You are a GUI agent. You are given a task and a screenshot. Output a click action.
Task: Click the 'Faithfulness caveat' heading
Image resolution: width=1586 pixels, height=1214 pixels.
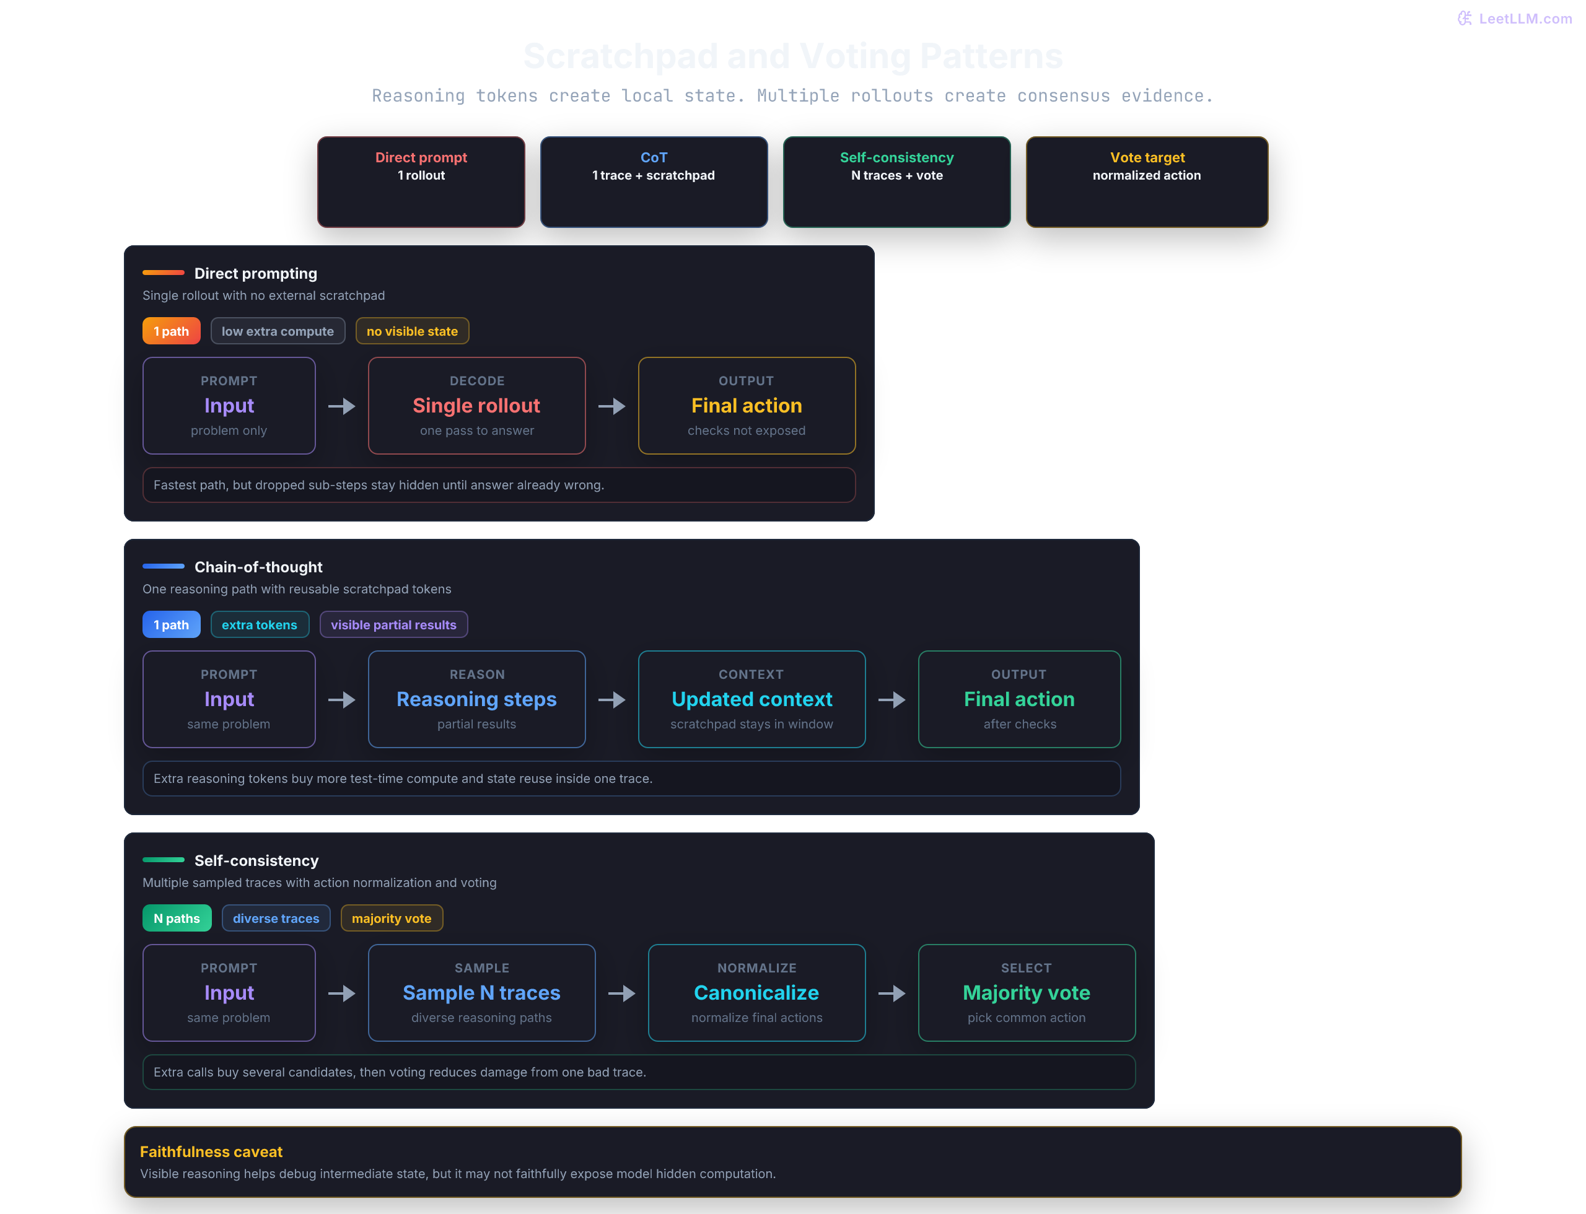[211, 1151]
